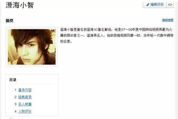
Task: Click number 4 beside 人物评价
Action: click(16, 111)
